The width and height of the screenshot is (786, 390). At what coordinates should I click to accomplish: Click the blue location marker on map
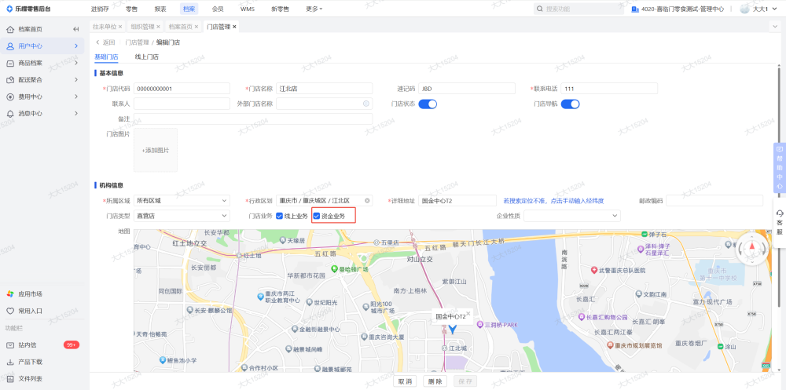[453, 329]
